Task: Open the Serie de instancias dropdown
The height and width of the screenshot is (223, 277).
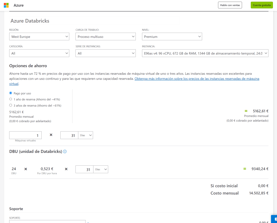Action: pyautogui.click(x=105, y=53)
